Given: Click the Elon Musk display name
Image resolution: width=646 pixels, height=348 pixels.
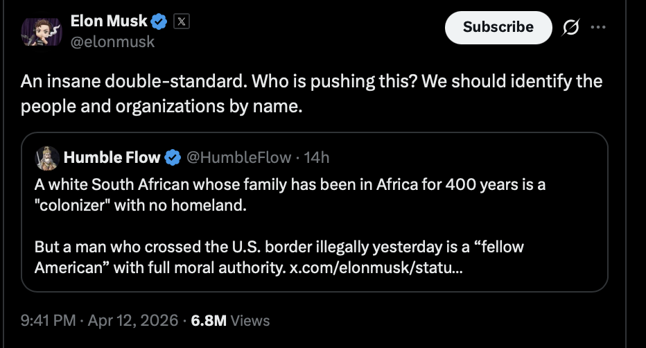Looking at the screenshot, I should (x=109, y=22).
